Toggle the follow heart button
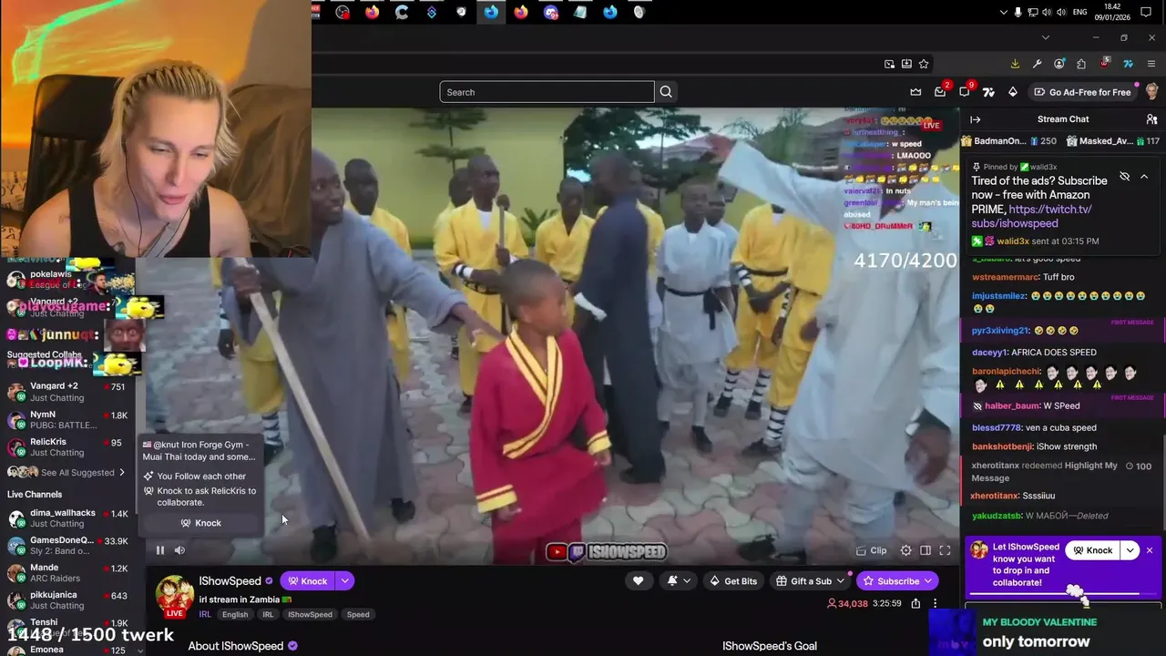The height and width of the screenshot is (656, 1166). 638,581
